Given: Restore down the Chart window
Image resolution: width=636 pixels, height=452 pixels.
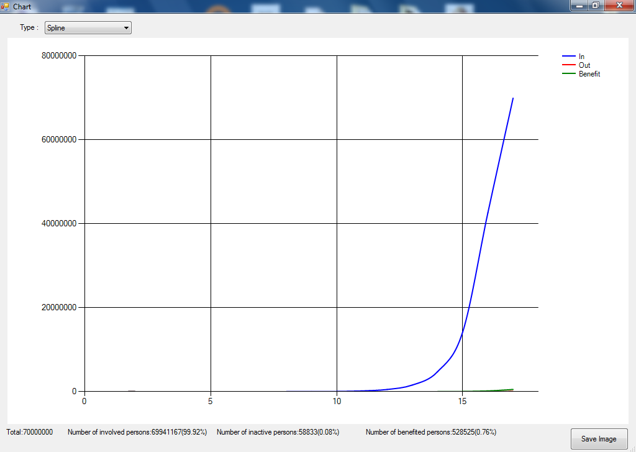Looking at the screenshot, I should pyautogui.click(x=596, y=5).
